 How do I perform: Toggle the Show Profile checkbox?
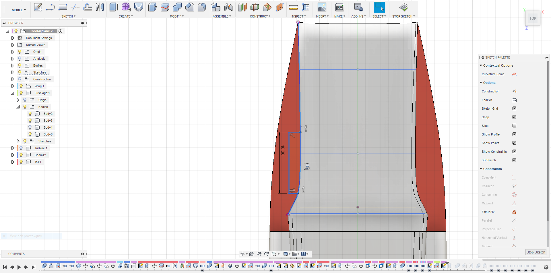[x=514, y=134]
